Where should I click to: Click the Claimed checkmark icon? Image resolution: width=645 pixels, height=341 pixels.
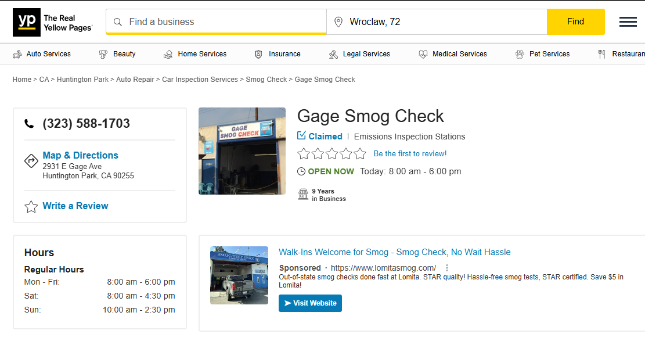[x=301, y=135]
